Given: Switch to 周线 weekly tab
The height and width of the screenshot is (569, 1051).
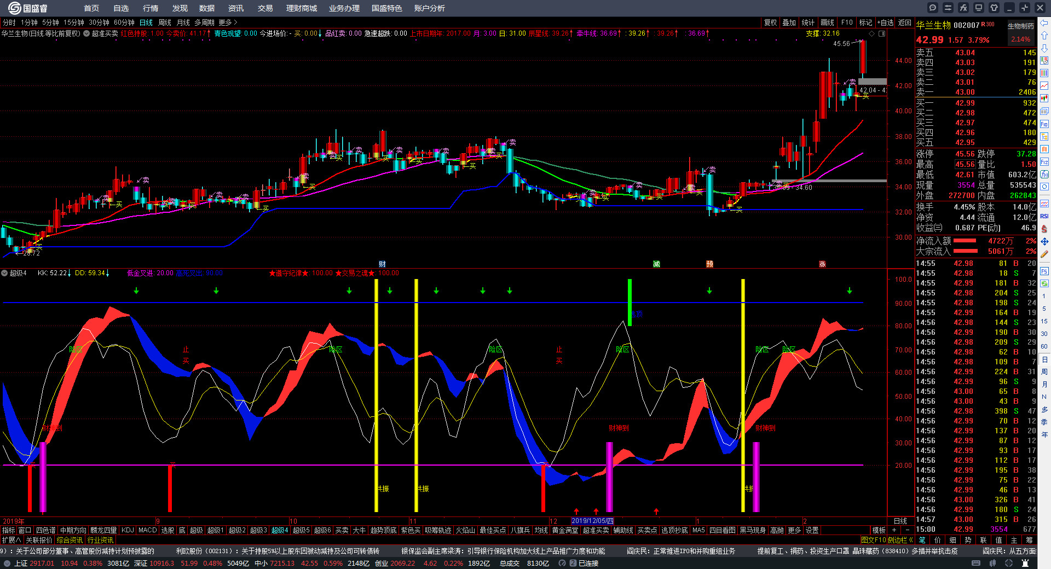Looking at the screenshot, I should click(x=165, y=22).
